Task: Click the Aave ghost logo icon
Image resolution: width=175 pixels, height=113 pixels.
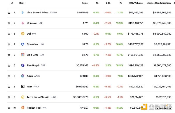Action: 23,76
